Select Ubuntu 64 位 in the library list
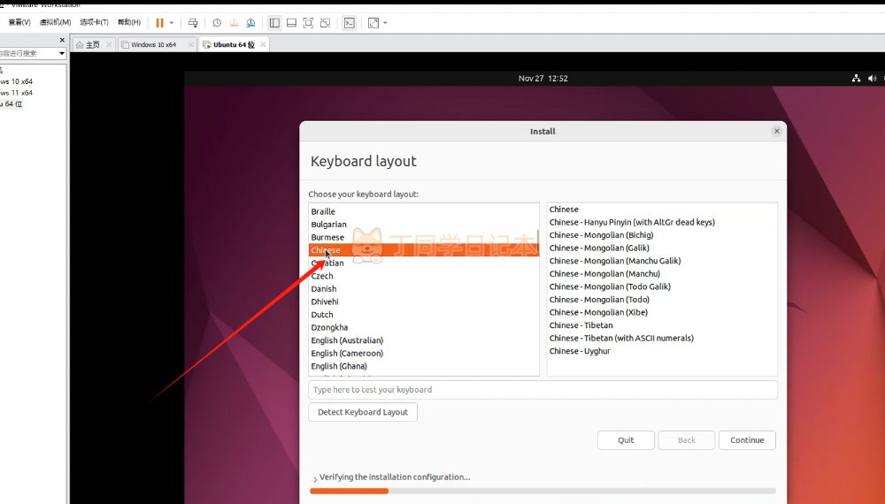885x504 pixels. point(12,103)
